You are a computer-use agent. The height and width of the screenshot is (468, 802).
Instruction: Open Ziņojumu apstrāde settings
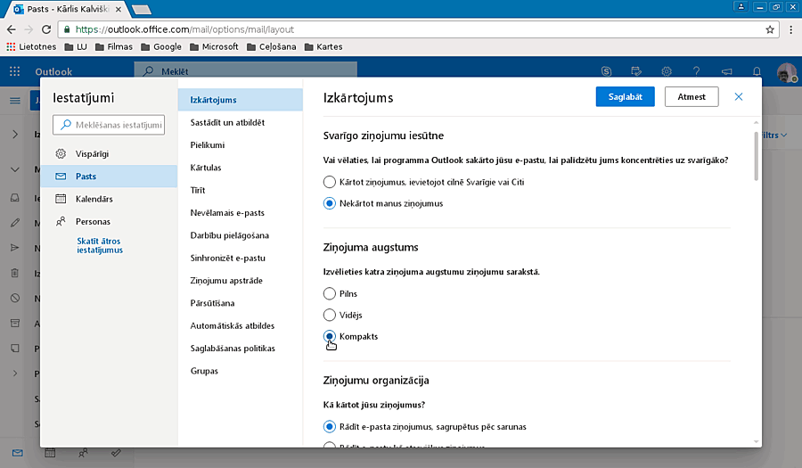click(241, 280)
